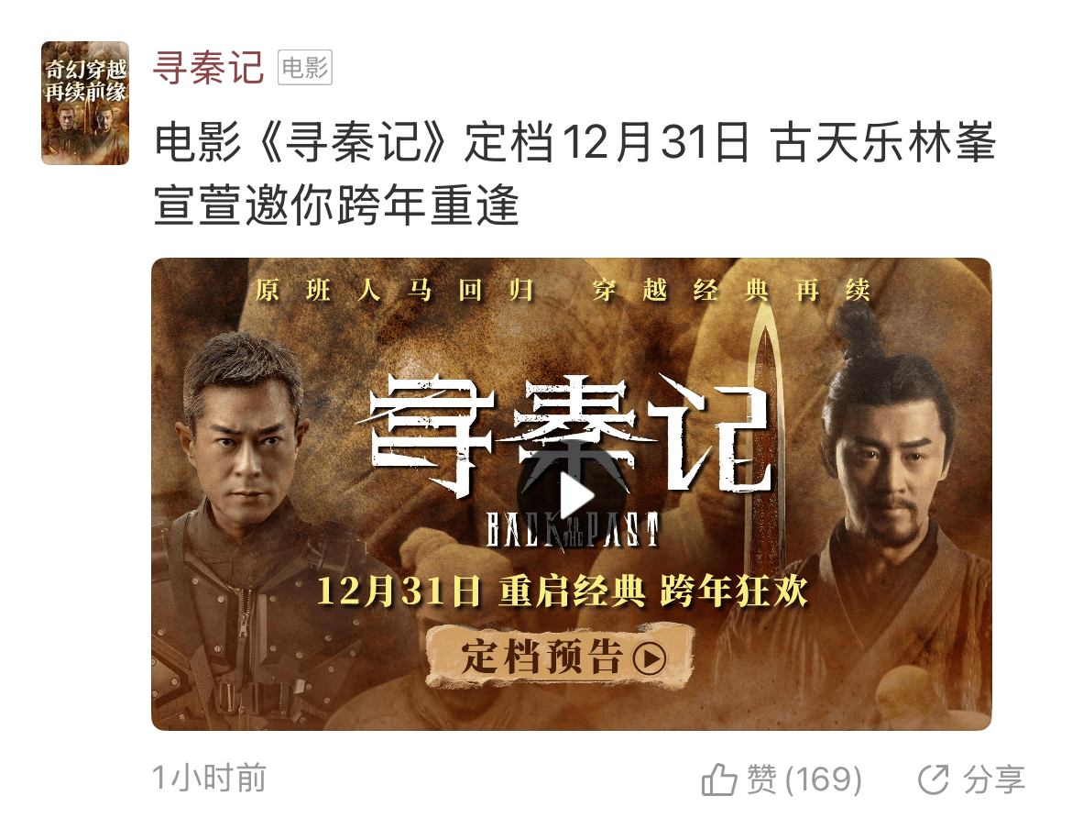Click the small play icon beside 定档预告
Viewport: 1072px width, 829px height.
pos(648,658)
